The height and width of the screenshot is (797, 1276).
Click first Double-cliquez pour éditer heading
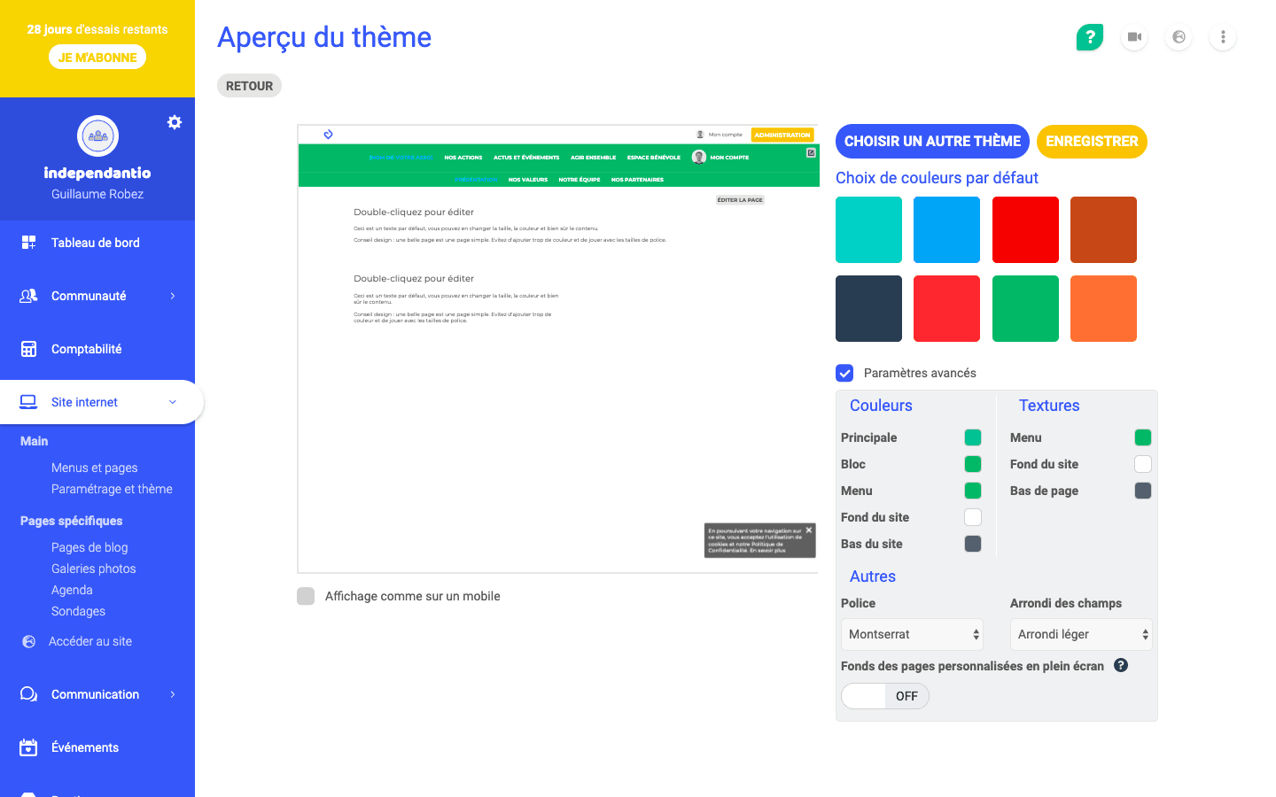(x=414, y=213)
